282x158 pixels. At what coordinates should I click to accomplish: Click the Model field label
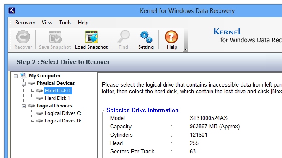tap(117, 118)
